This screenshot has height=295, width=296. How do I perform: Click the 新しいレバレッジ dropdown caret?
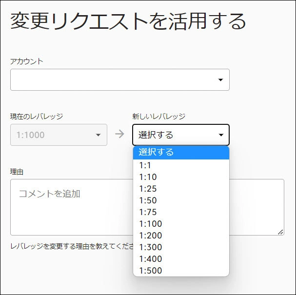click(221, 135)
